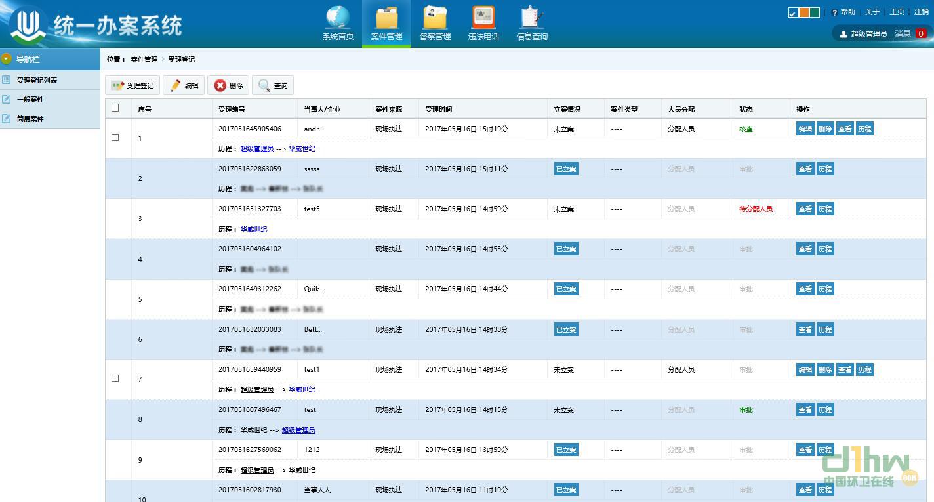Click 历程 button for case test5
The height and width of the screenshot is (502, 934).
click(x=825, y=209)
